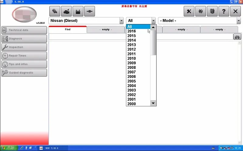The height and width of the screenshot is (151, 243).
Task: Open the Diagnosis section
Action: pos(24,39)
